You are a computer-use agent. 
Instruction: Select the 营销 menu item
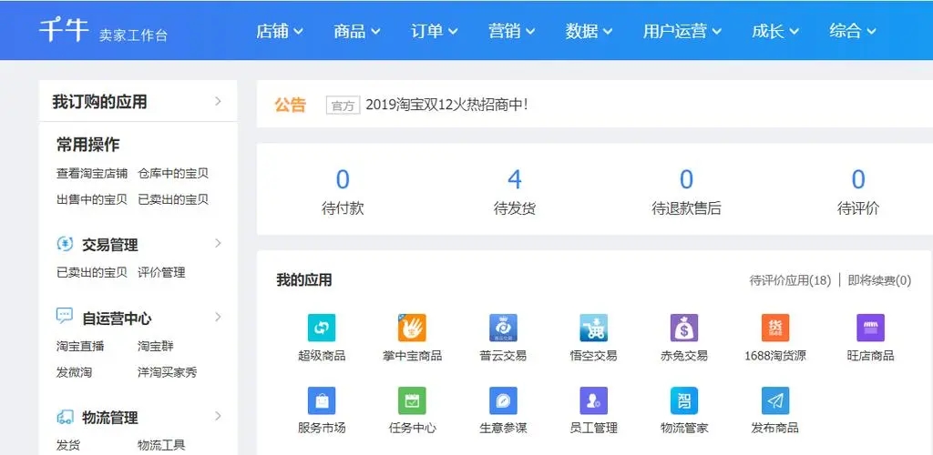coord(512,31)
